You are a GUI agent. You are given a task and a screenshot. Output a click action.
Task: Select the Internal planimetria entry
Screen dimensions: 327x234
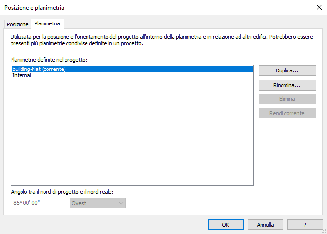point(22,75)
